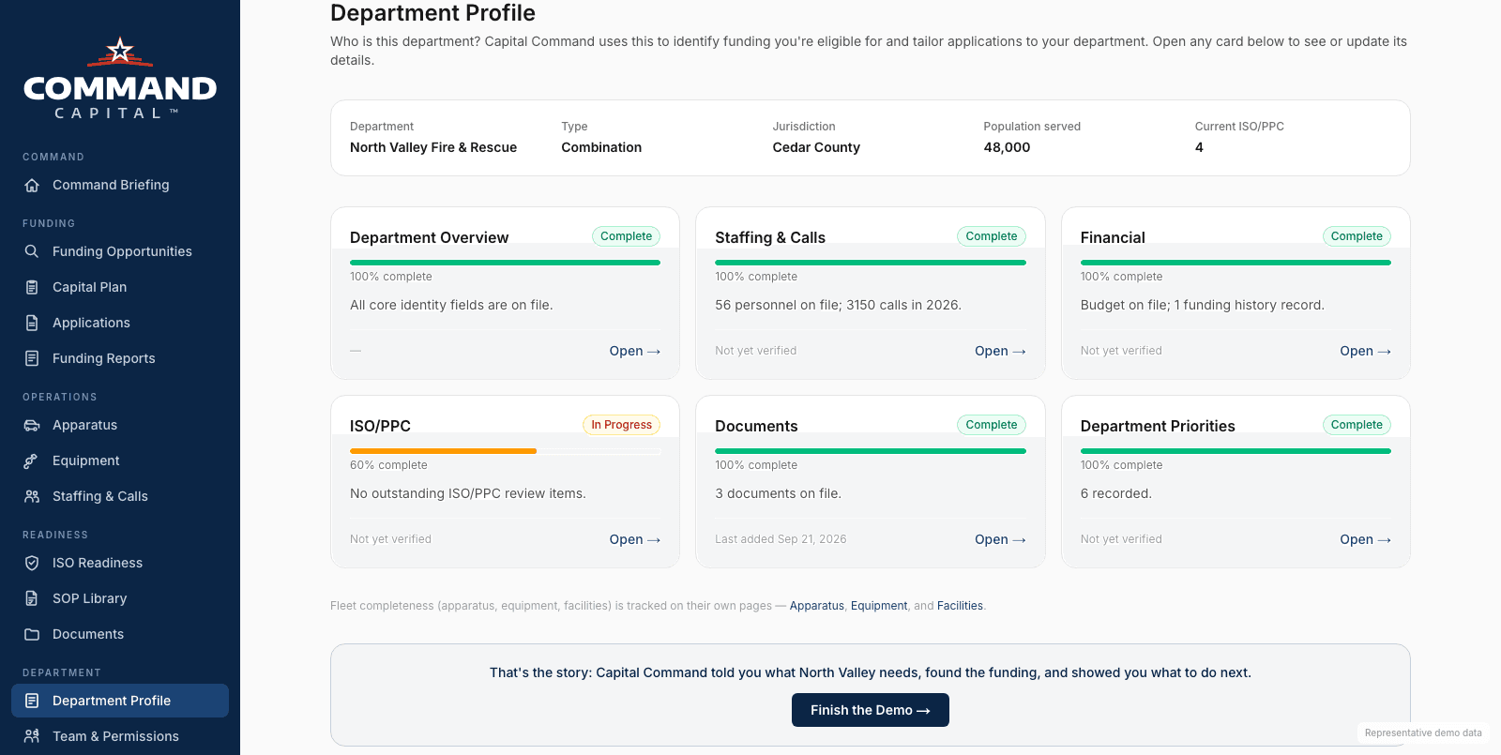This screenshot has height=755, width=1501.
Task: Click the Documents folder icon
Action: [32, 634]
